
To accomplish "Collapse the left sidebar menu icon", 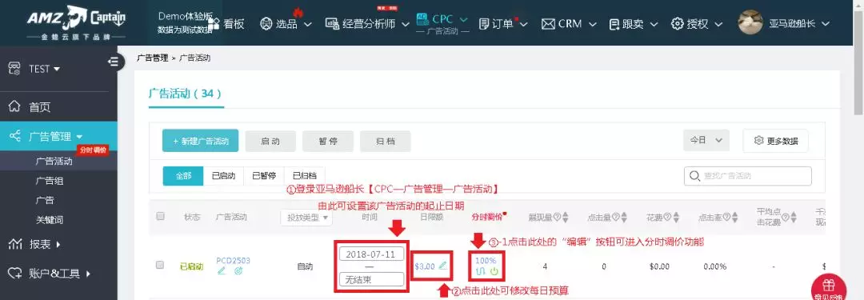I will pos(113,62).
